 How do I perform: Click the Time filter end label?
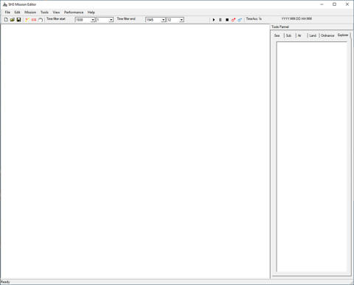126,18
